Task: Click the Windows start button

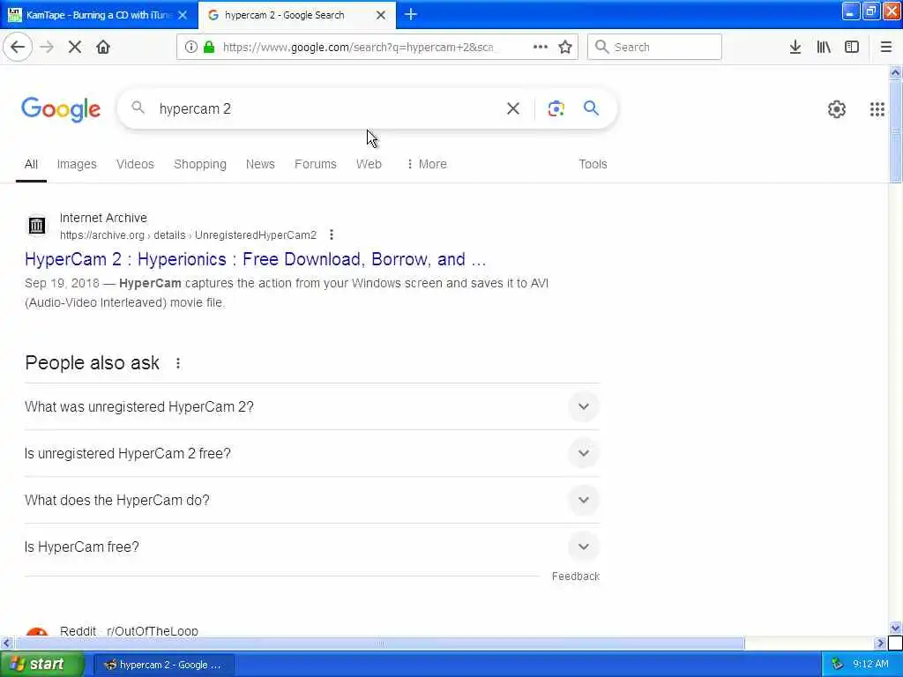Action: (41, 664)
